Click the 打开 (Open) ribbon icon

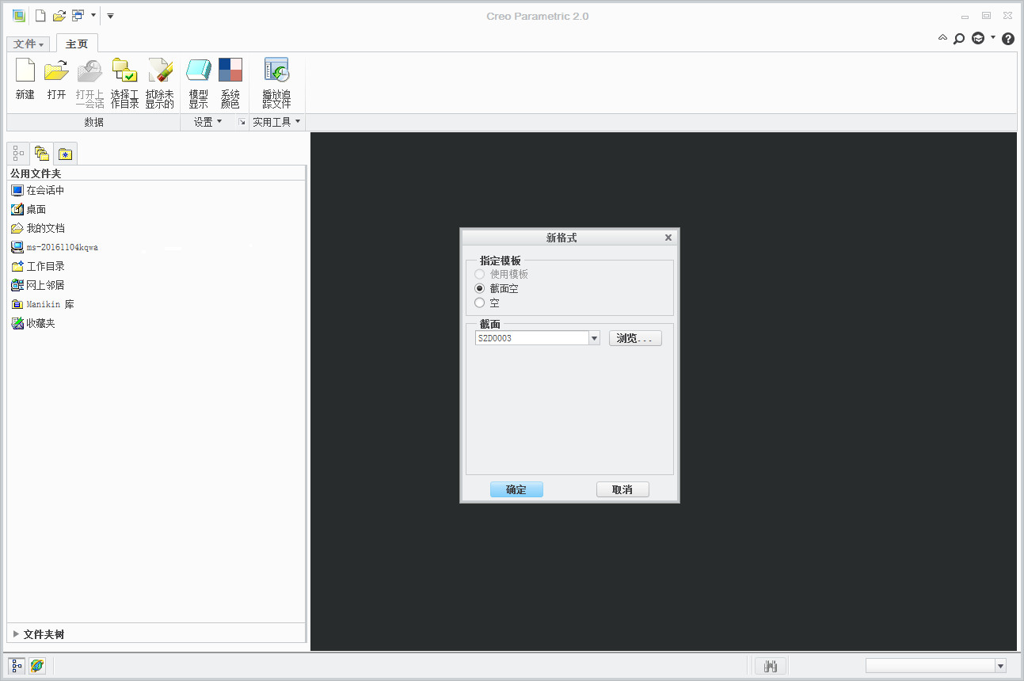56,80
